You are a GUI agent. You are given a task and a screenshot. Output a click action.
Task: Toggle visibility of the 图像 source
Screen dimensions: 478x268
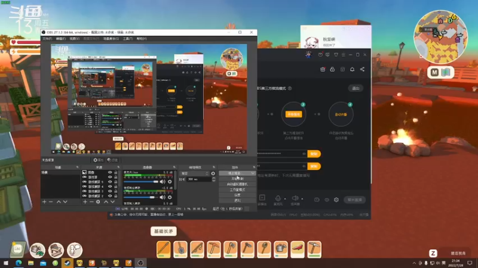110,172
